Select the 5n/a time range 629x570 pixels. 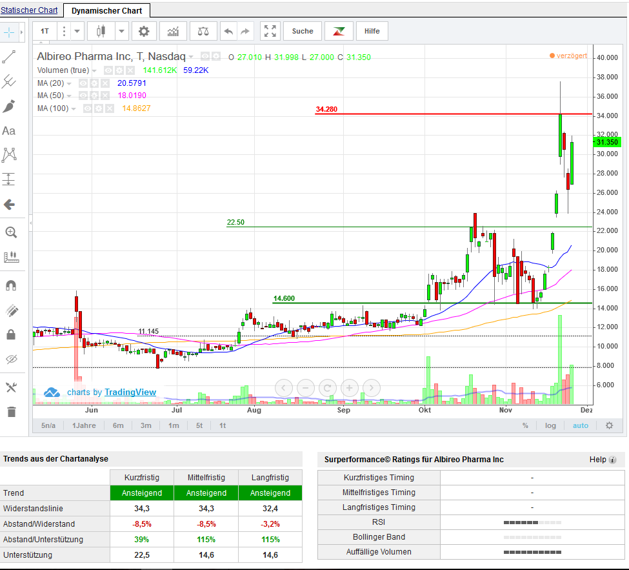coord(48,425)
